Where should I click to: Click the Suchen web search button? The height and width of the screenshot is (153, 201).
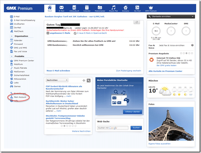coord(136,128)
